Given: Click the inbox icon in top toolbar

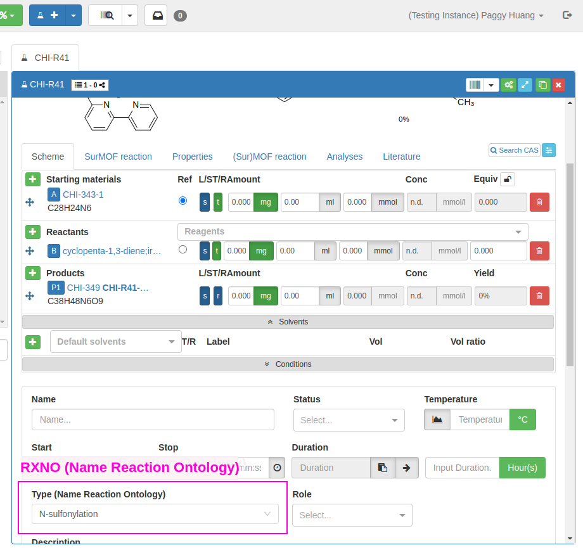Looking at the screenshot, I should [156, 15].
